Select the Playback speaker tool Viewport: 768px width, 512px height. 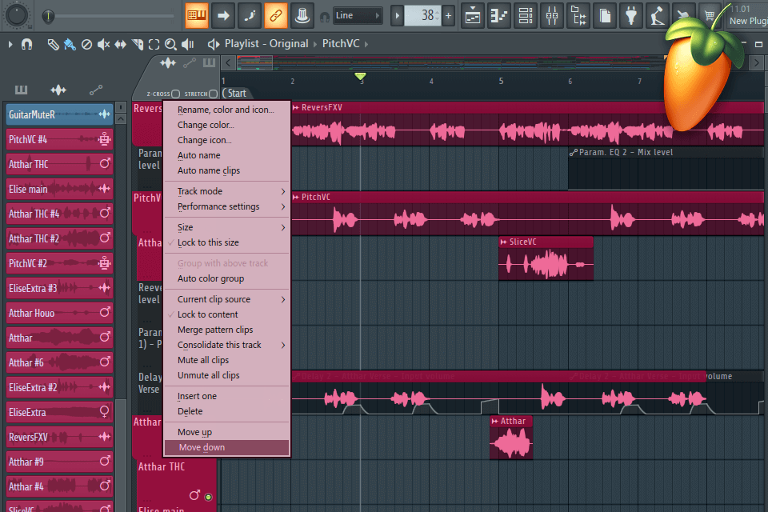[187, 45]
